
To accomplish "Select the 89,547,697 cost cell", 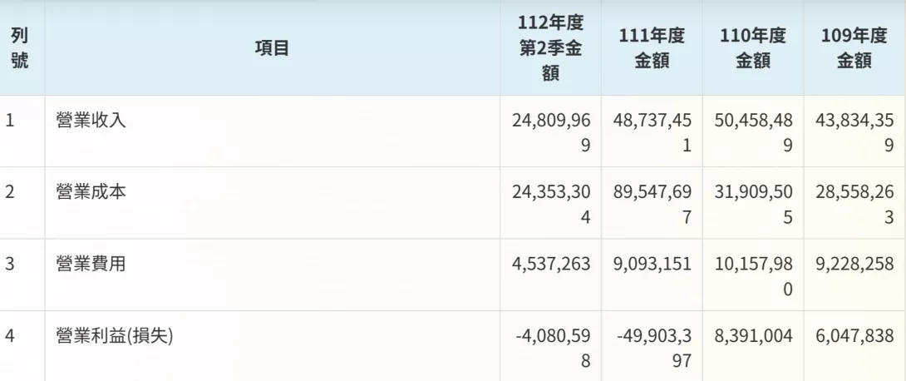I will tap(652, 203).
